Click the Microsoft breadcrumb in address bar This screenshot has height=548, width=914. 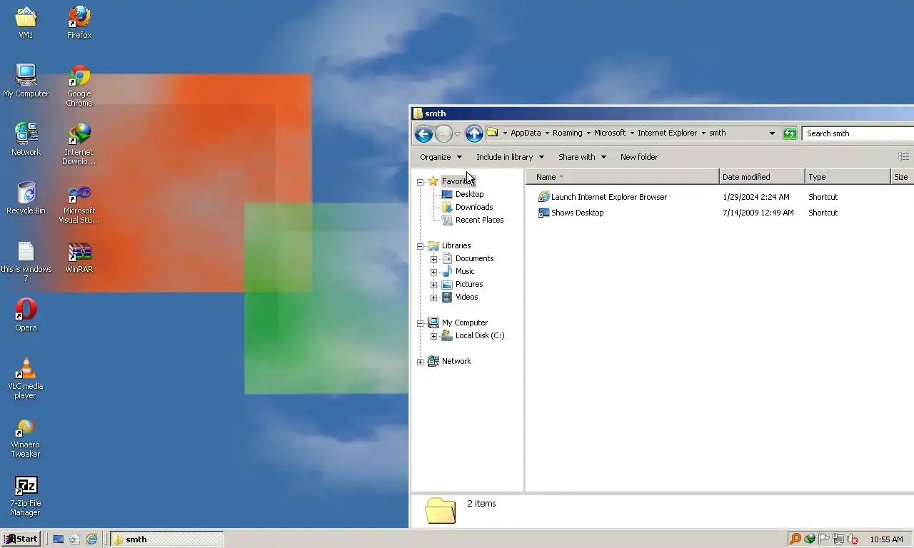point(609,133)
